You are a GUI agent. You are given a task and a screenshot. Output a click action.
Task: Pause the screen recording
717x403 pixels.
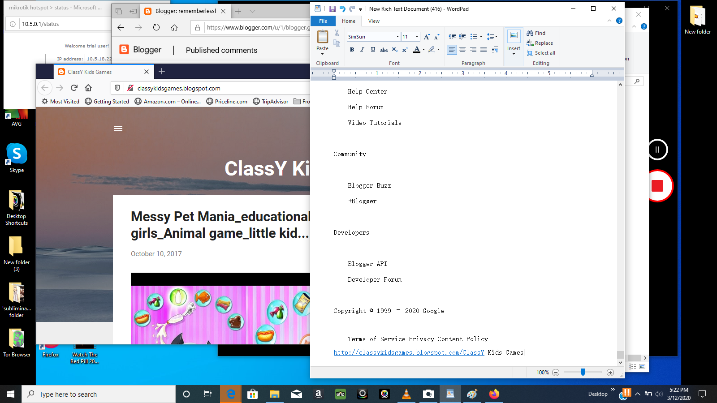pyautogui.click(x=657, y=150)
